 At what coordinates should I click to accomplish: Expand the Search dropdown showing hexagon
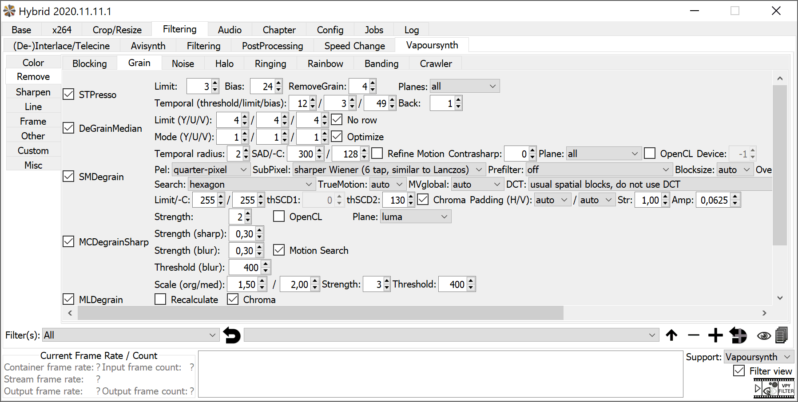251,184
